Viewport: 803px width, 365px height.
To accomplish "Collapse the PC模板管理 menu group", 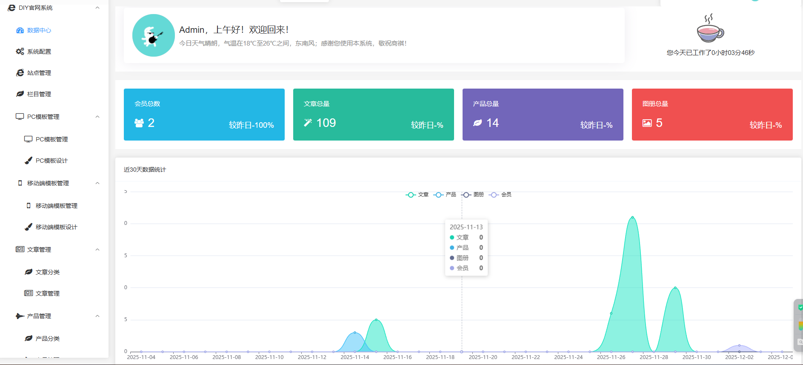I will (x=97, y=117).
